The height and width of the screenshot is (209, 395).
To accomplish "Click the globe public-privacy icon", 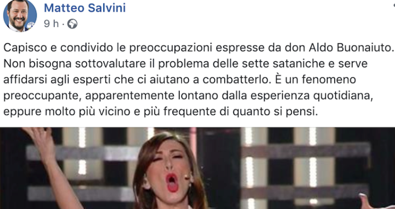I will pos(72,24).
